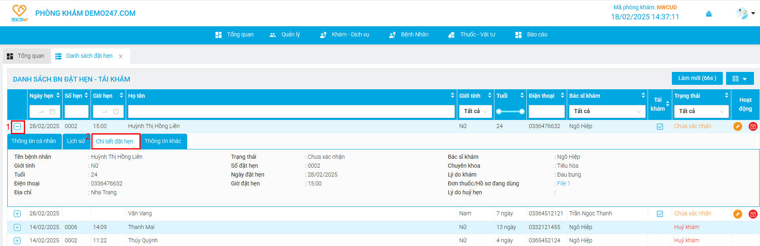
Task: Click Chưa xác nhận status for Văn Vang
Action: pyautogui.click(x=692, y=214)
